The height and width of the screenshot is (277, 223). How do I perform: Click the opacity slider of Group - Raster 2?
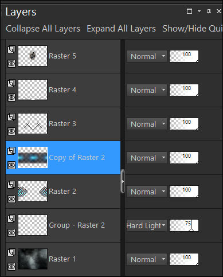184,225
